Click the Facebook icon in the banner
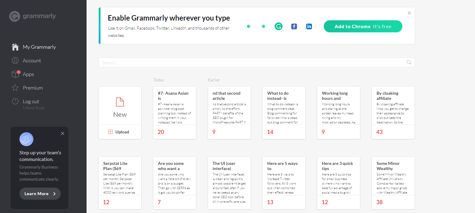 (x=294, y=26)
